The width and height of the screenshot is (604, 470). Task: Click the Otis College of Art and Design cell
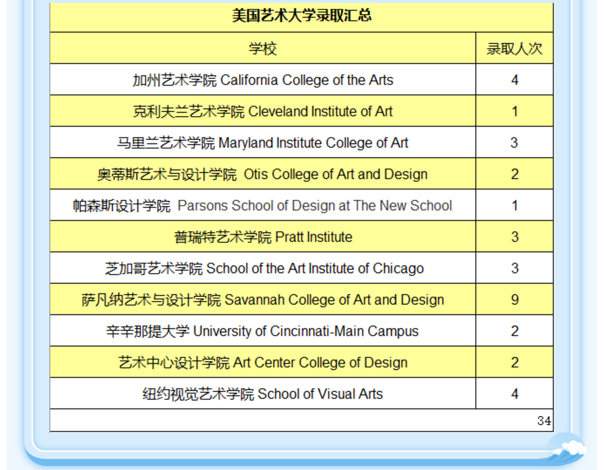tap(263, 174)
